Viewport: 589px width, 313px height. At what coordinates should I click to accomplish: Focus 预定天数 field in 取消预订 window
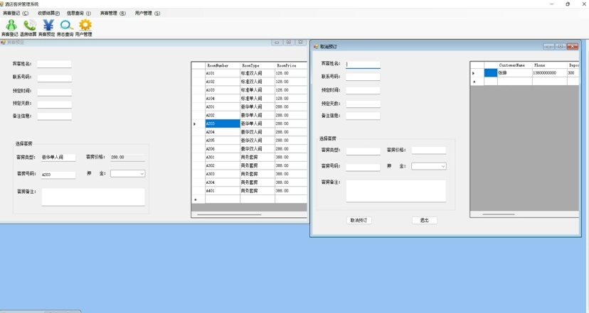363,104
